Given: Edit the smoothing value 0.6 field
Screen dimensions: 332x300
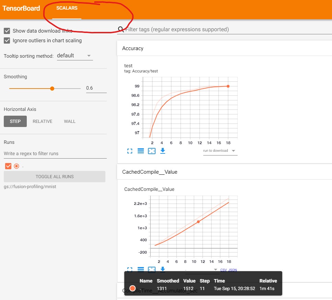Looking at the screenshot, I should click(x=96, y=88).
